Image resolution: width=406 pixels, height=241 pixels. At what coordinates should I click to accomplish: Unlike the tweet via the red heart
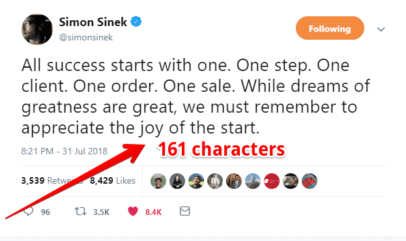tap(133, 212)
